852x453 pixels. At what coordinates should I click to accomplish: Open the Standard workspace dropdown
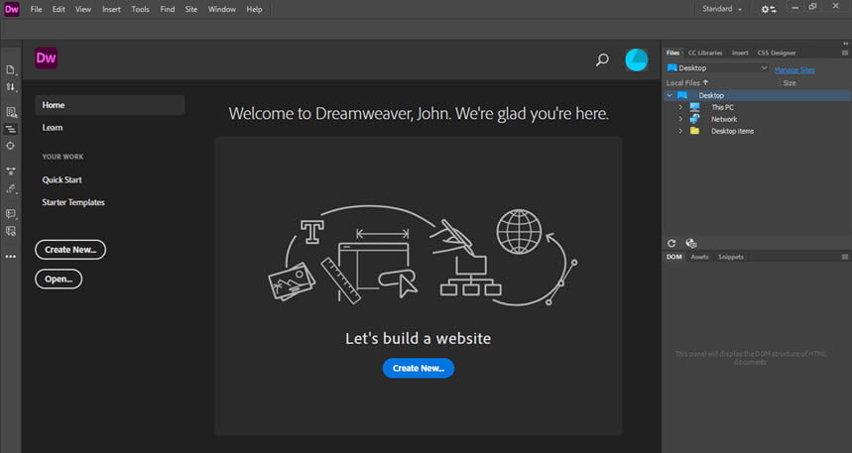click(x=722, y=9)
